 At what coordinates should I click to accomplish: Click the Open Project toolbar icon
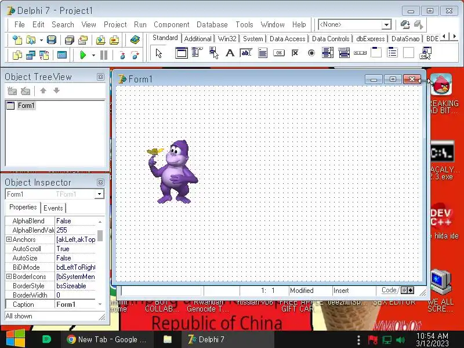(x=83, y=39)
